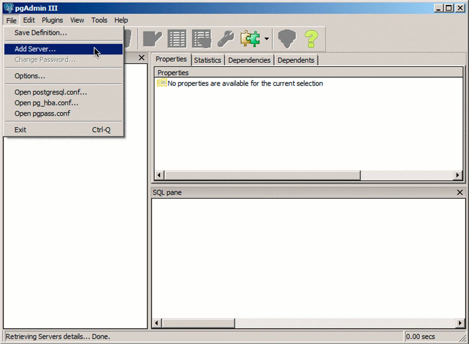Screen dimensions: 469x344
Task: Close the SQL pane with its X button
Action: 460,192
